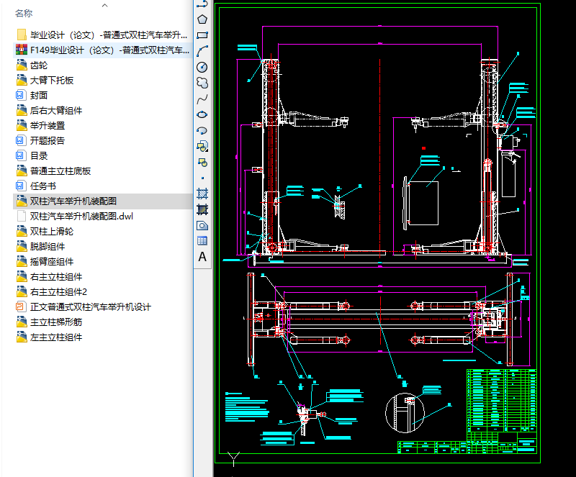Screen dimensions: 576x477
Task: Select the 开题报告 Word document
Action: tap(48, 141)
